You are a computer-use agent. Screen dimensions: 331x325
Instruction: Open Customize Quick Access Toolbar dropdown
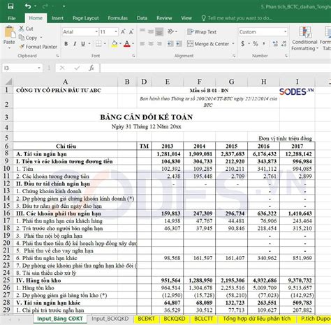(64, 6)
